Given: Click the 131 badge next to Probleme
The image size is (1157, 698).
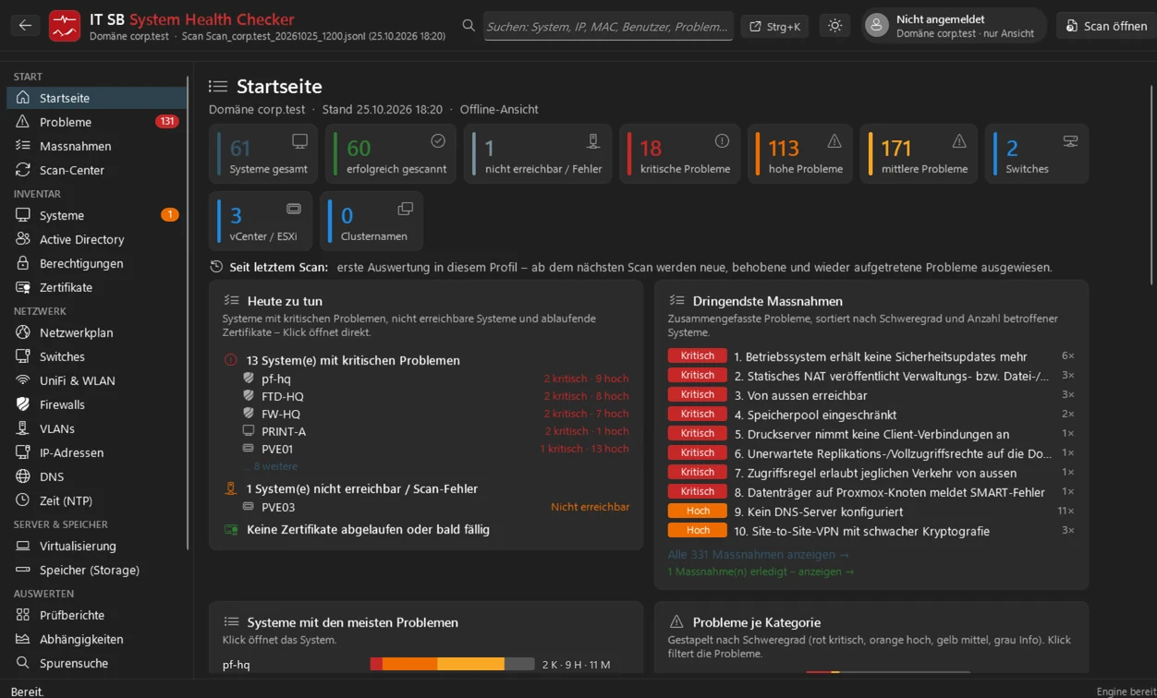Looking at the screenshot, I should (x=167, y=122).
